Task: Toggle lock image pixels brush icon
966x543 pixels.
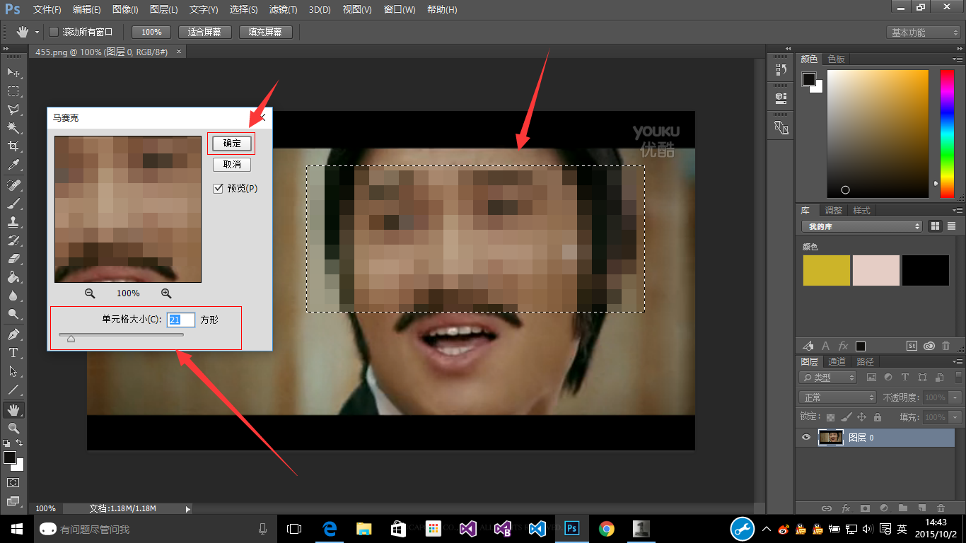Action: (846, 417)
